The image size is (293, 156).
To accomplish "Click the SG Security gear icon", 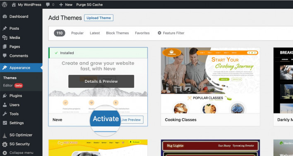I will tap(5, 144).
